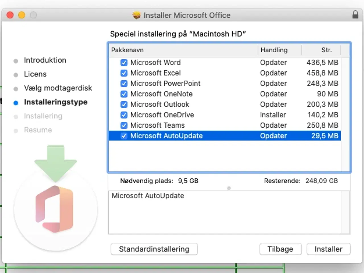Viewport: 364px width, 273px height.
Task: Select the Installeringstype step
Action: pos(56,102)
